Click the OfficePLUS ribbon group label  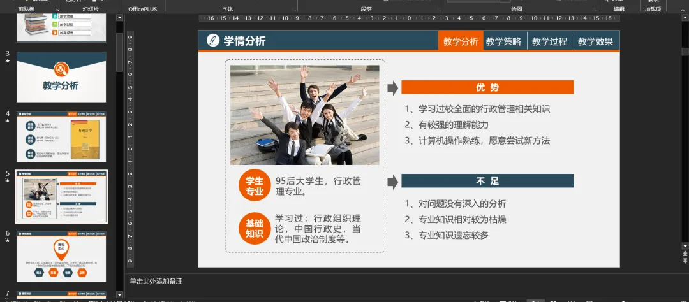tap(142, 9)
